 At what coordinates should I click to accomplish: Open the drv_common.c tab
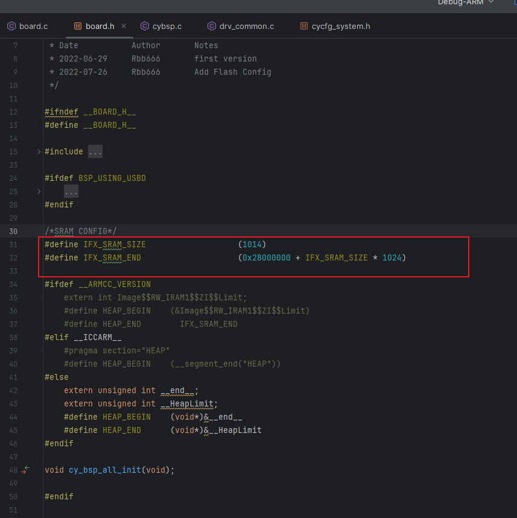coord(247,26)
